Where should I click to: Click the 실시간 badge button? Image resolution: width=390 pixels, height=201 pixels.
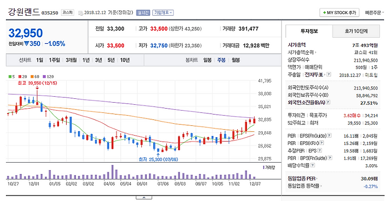tap(143, 12)
